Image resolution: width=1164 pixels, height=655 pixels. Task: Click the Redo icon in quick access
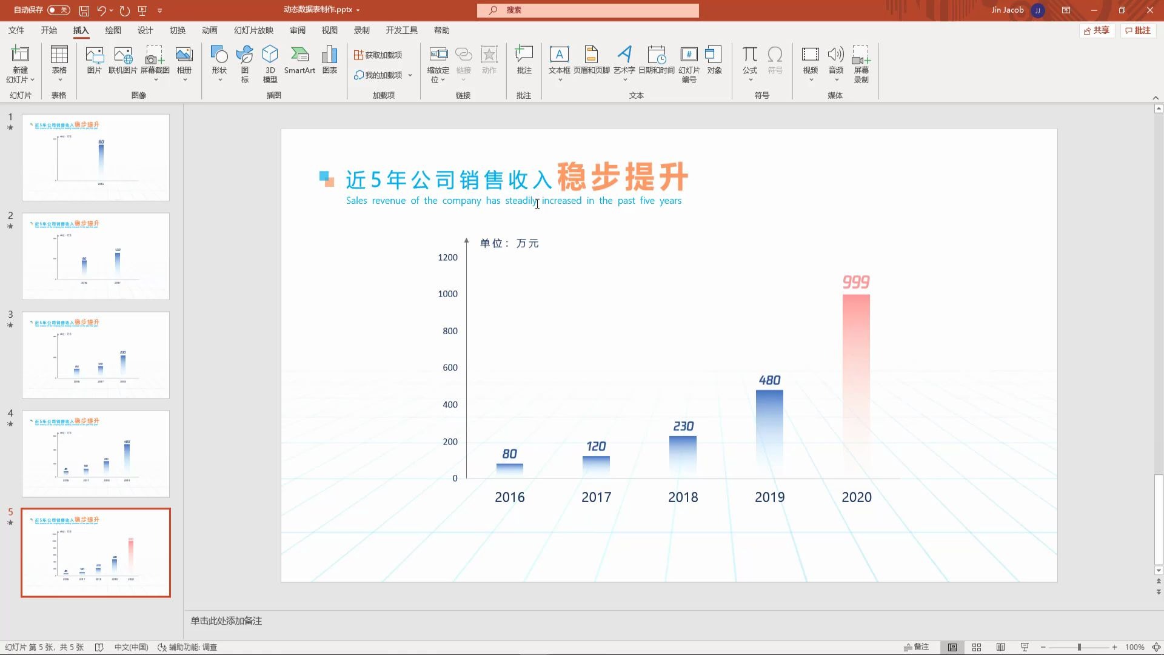click(x=125, y=10)
